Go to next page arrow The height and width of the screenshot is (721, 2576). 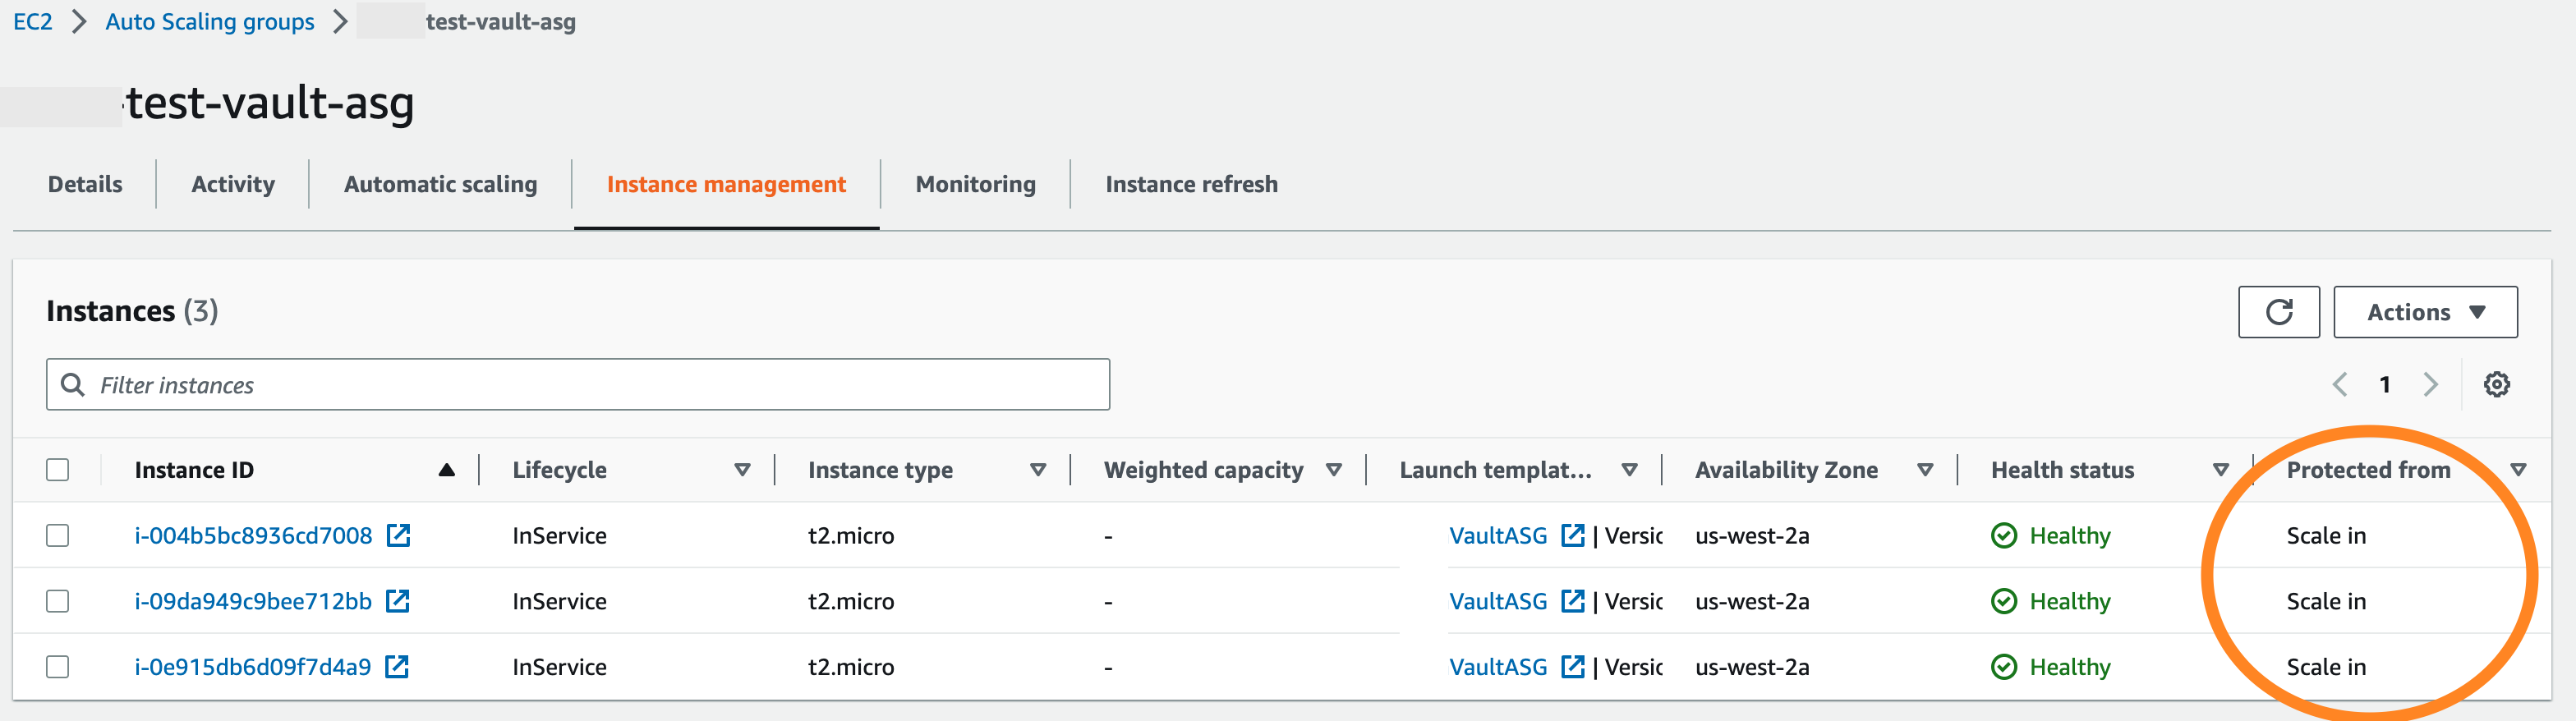(x=2430, y=384)
